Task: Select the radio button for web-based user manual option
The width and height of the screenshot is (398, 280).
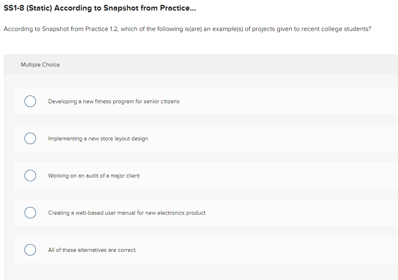Action: coord(30,213)
